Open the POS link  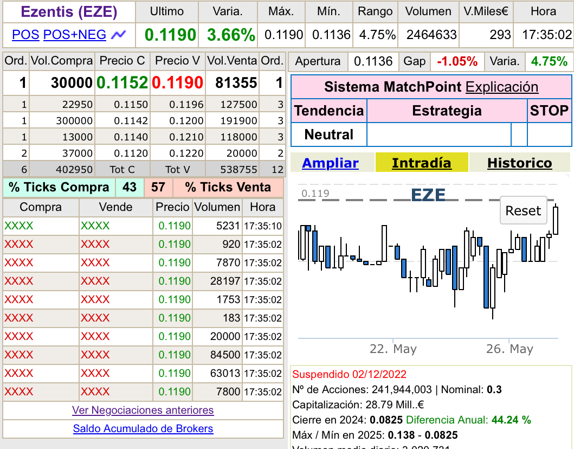(x=25, y=35)
